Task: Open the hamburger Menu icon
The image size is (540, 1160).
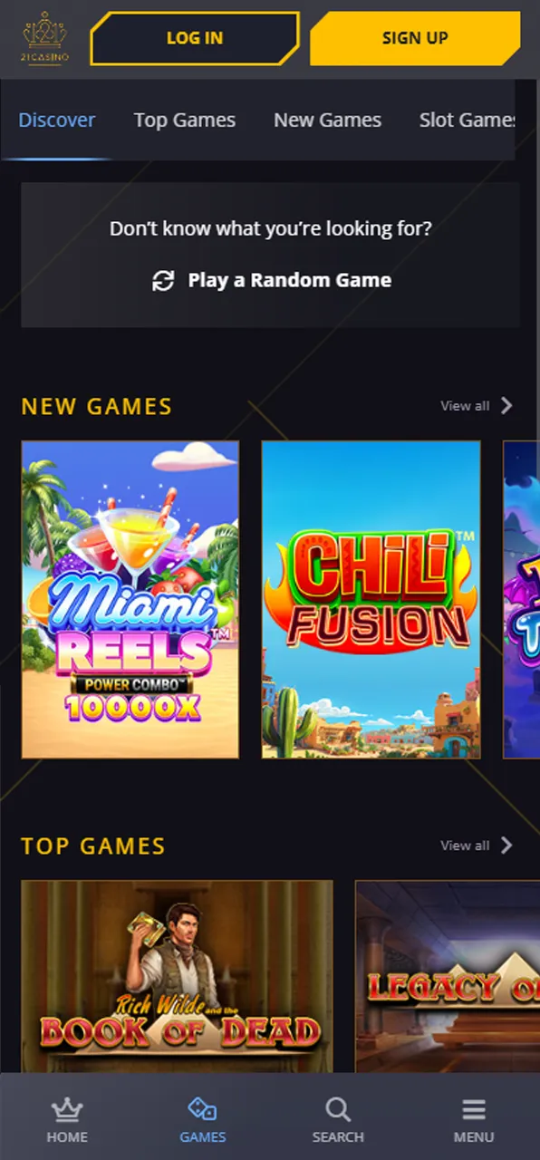Action: tap(474, 1109)
